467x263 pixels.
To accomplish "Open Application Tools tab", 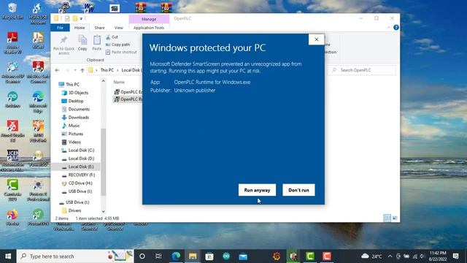I will [149, 28].
